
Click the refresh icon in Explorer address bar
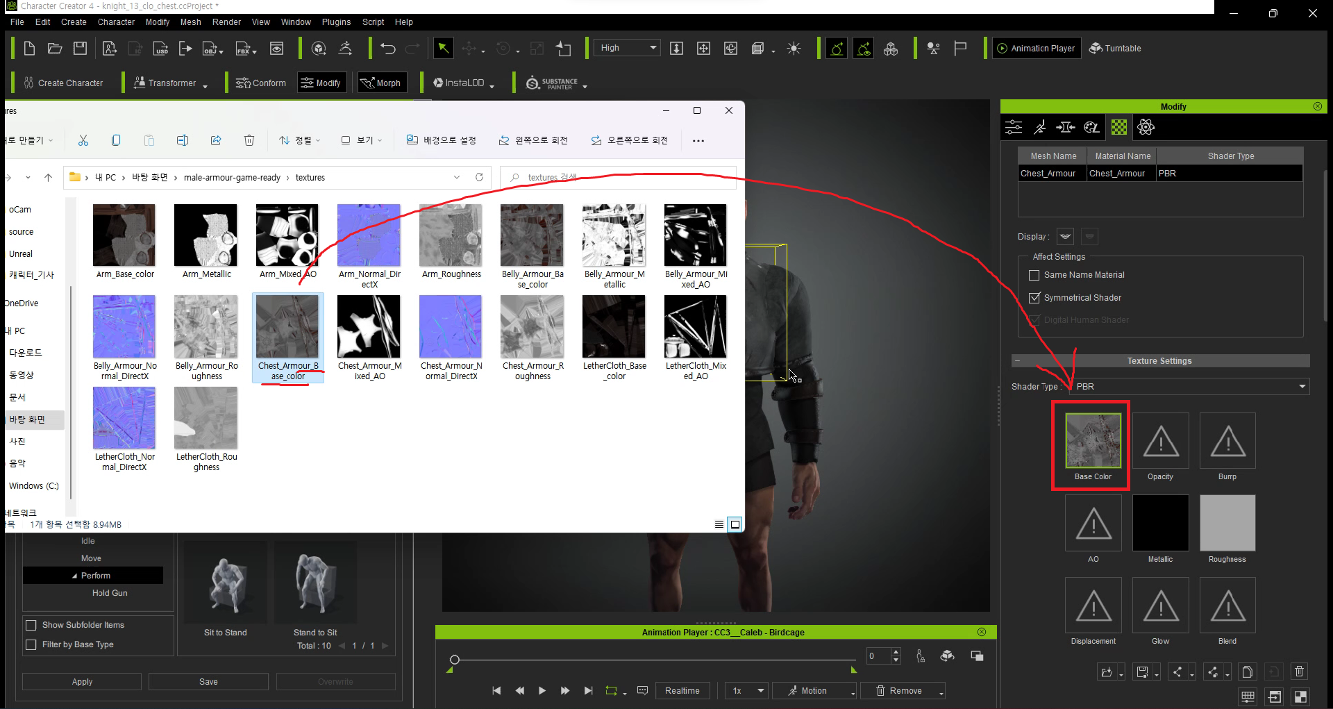[479, 178]
